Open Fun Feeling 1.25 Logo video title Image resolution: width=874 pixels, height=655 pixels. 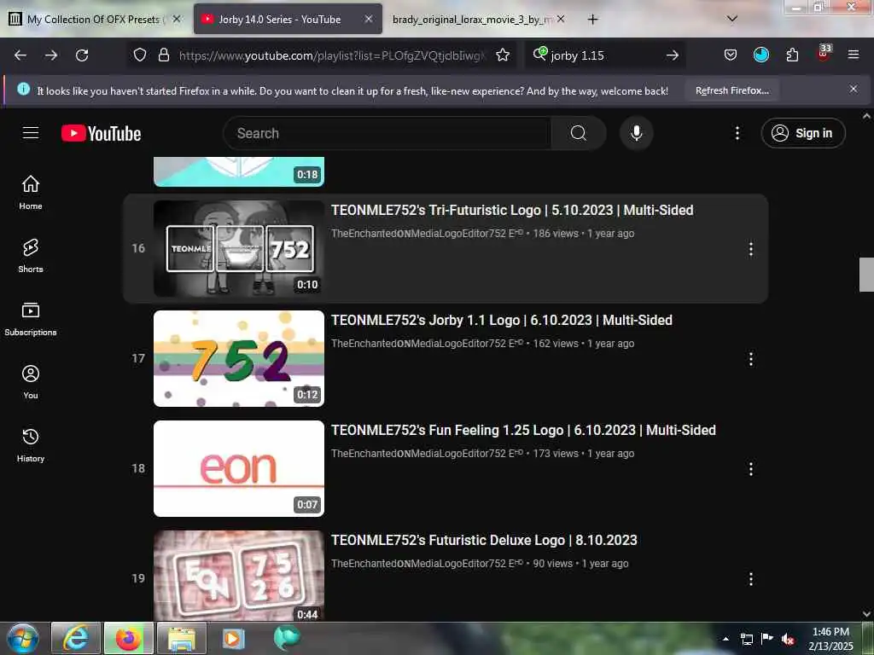[x=523, y=430]
